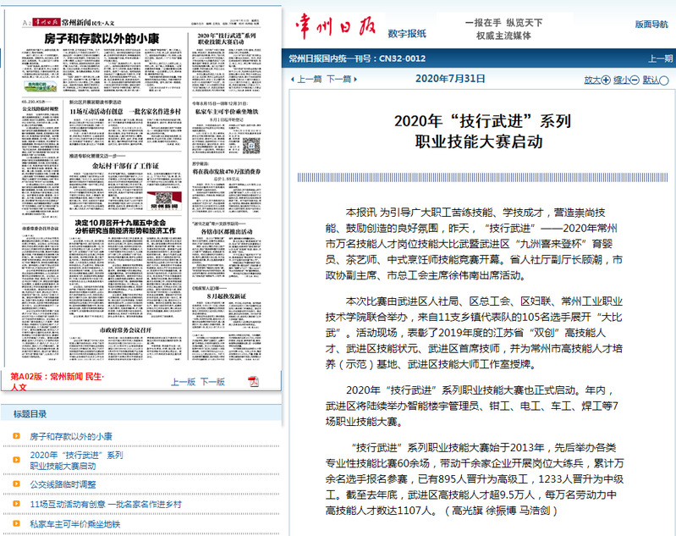The width and height of the screenshot is (676, 536).
Task: Click orange bullet beside 11场互动活动有创意
Action: 16,504
